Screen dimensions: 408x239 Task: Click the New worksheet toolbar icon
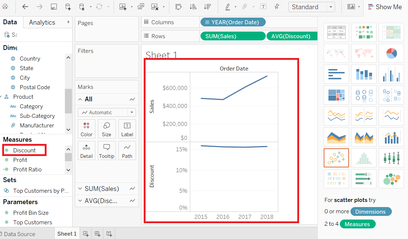point(123,7)
